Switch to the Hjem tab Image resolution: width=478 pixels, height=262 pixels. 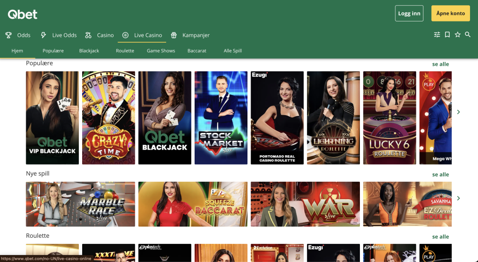pos(17,51)
